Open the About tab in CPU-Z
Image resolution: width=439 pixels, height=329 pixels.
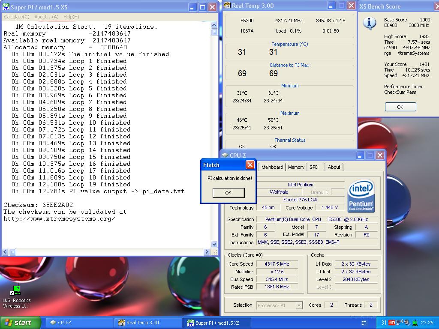[334, 167]
